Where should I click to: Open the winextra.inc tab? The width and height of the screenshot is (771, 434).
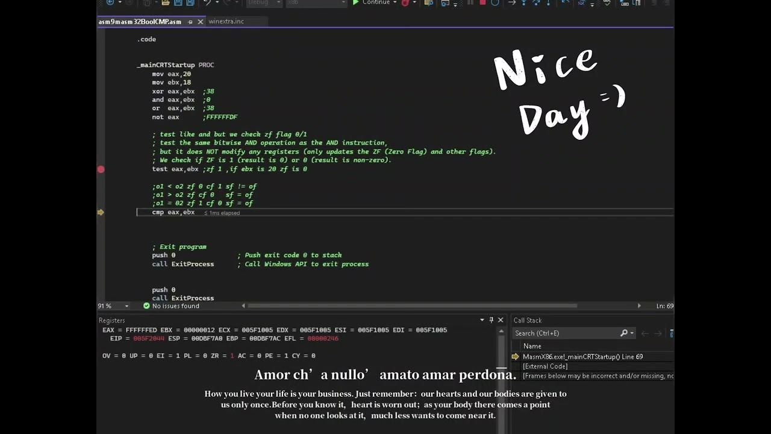[226, 22]
